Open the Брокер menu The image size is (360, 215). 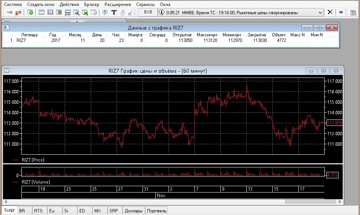tap(92, 4)
